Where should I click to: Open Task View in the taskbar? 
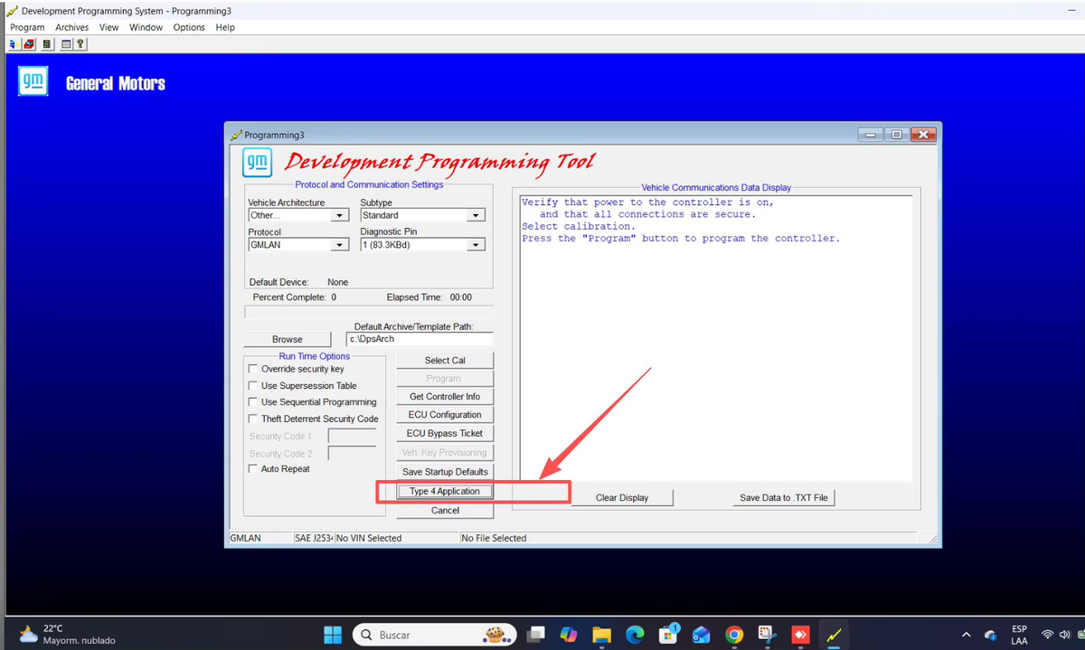(x=537, y=635)
